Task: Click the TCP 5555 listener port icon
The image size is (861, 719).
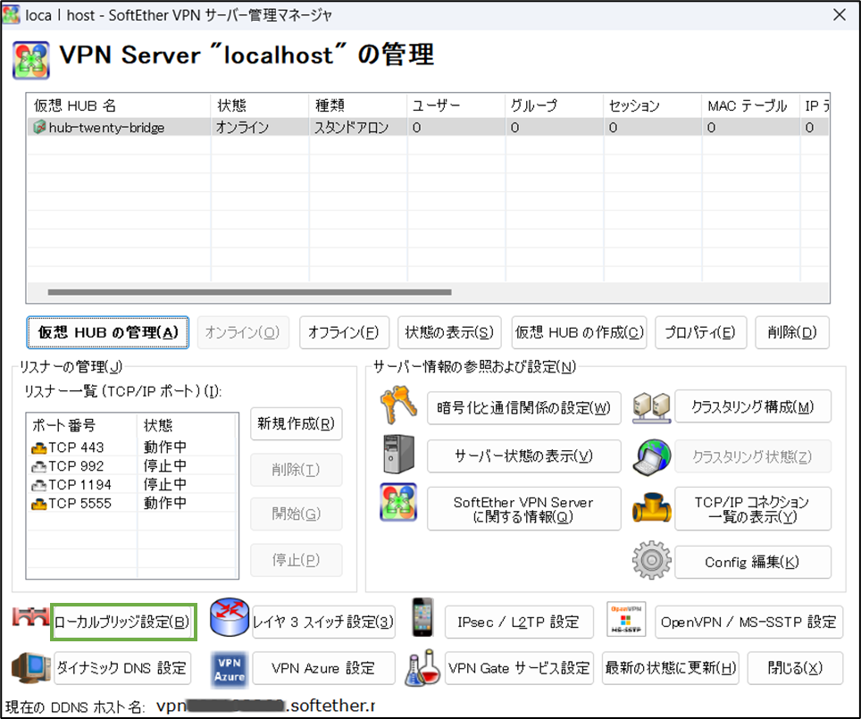Action: pyautogui.click(x=39, y=504)
